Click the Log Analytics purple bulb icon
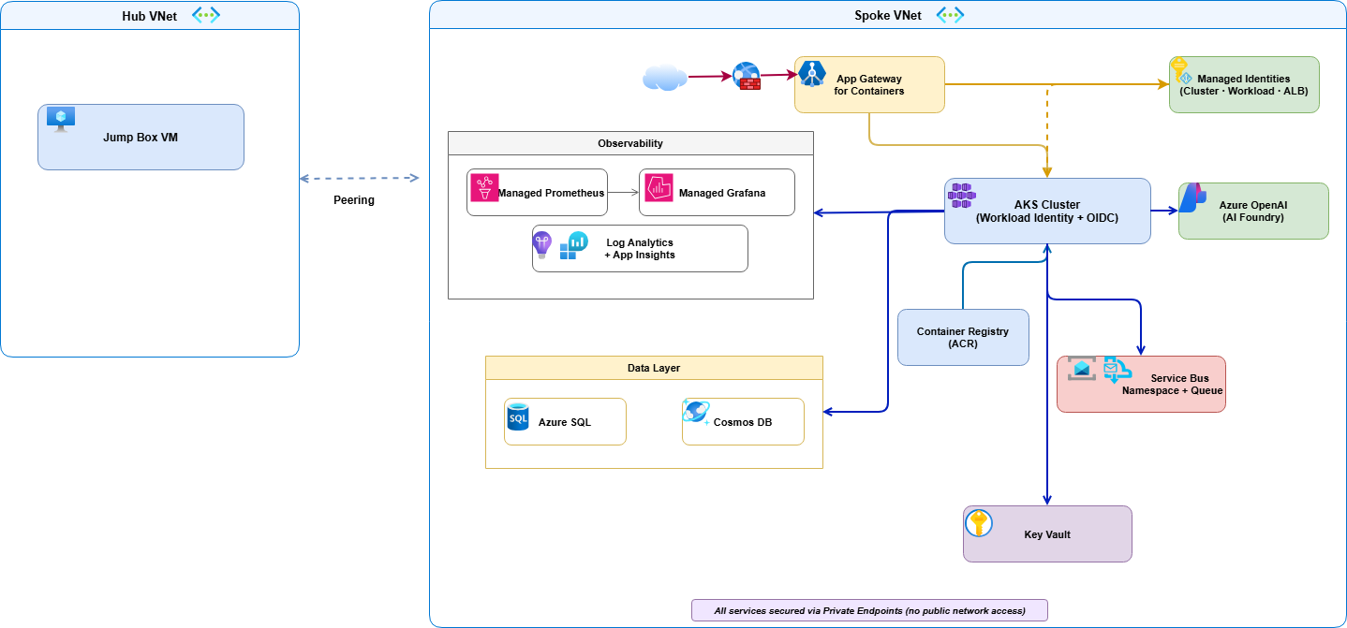 point(543,244)
